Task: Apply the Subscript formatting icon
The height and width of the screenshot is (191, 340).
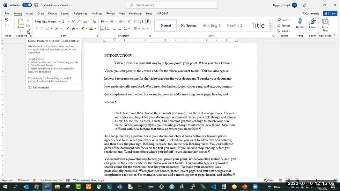Action: 62,28
